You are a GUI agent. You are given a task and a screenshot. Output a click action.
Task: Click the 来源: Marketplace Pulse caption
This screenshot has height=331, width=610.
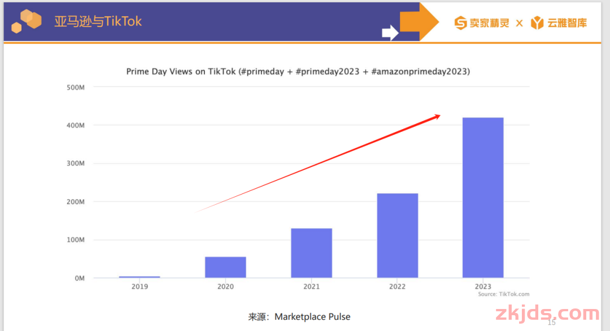click(299, 317)
